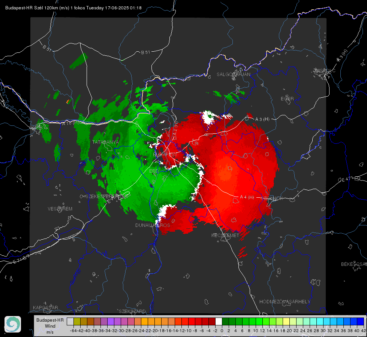Viewport: 367px width, 337px height.
Task: Click the bright orange-red velocity core
Action: 225,173
